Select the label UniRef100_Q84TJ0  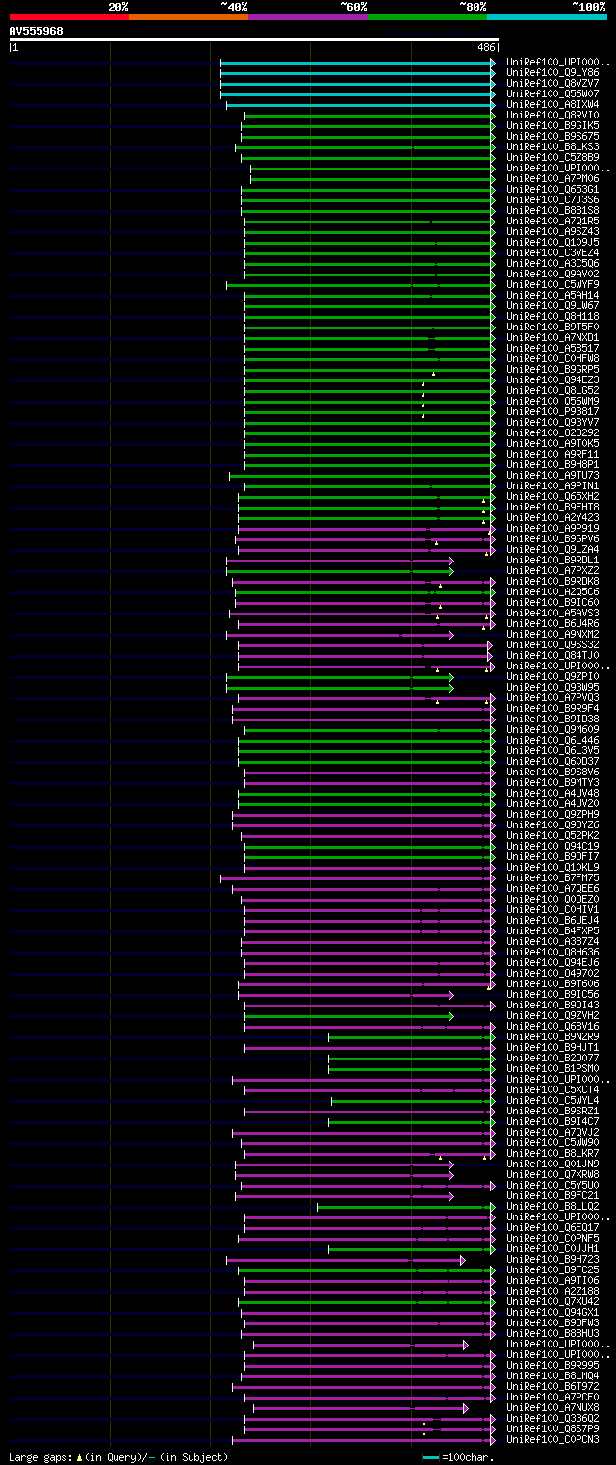pos(552,655)
